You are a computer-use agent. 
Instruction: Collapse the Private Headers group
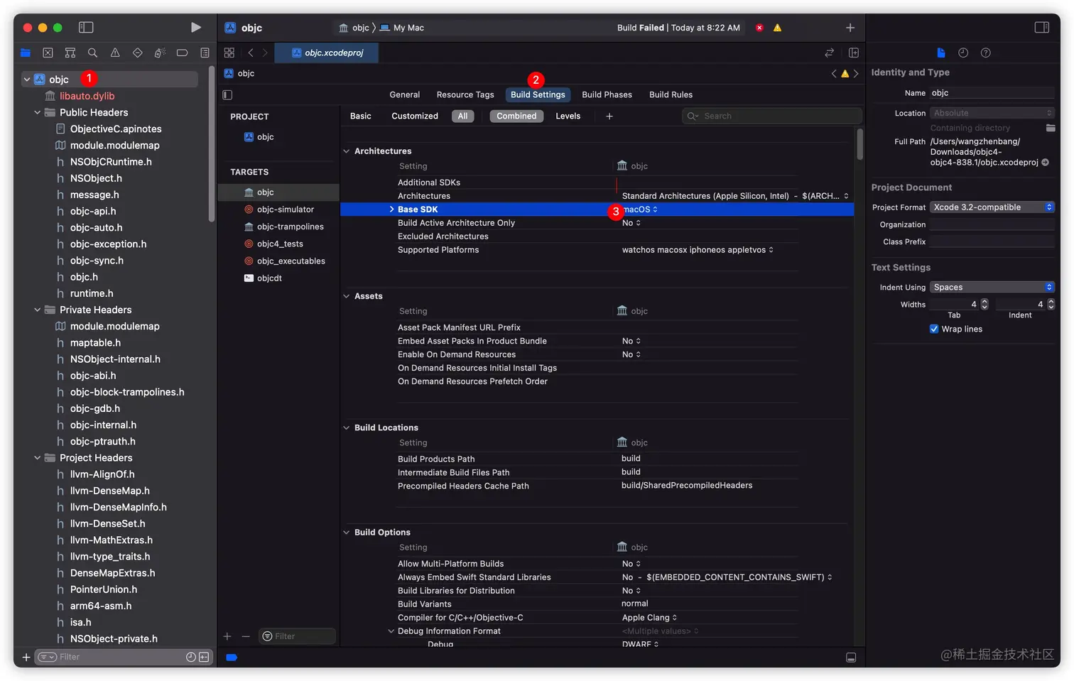point(38,310)
